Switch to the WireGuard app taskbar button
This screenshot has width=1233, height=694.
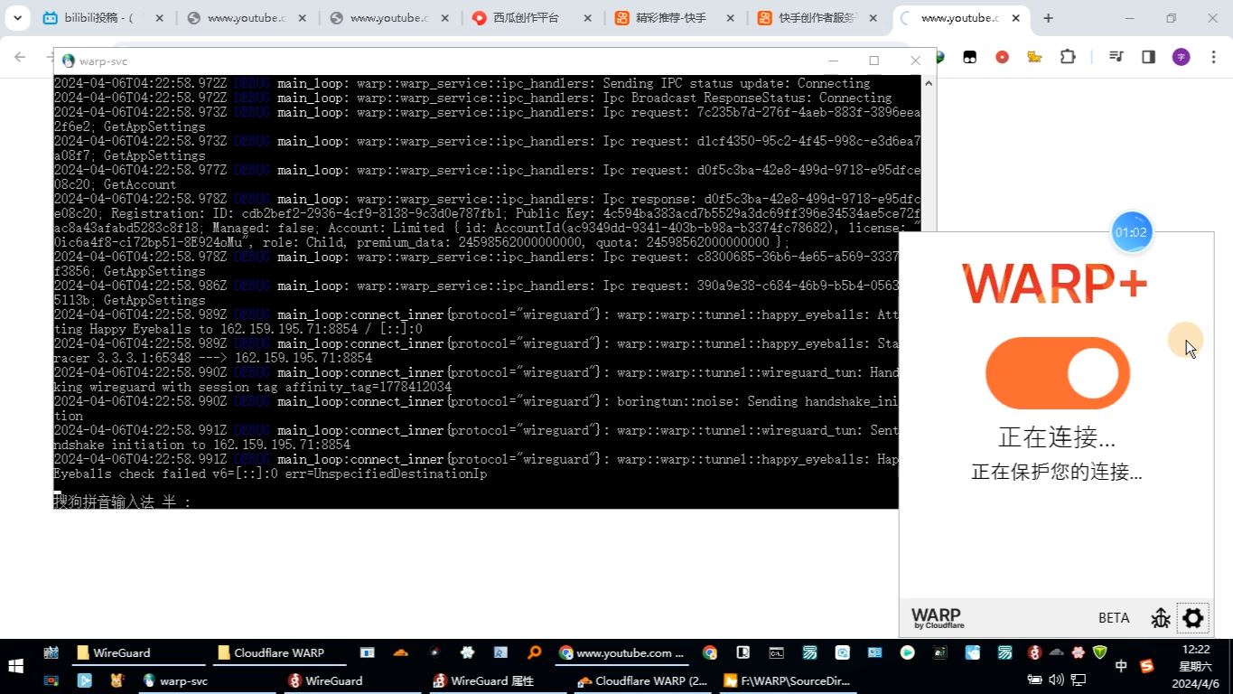click(350, 680)
